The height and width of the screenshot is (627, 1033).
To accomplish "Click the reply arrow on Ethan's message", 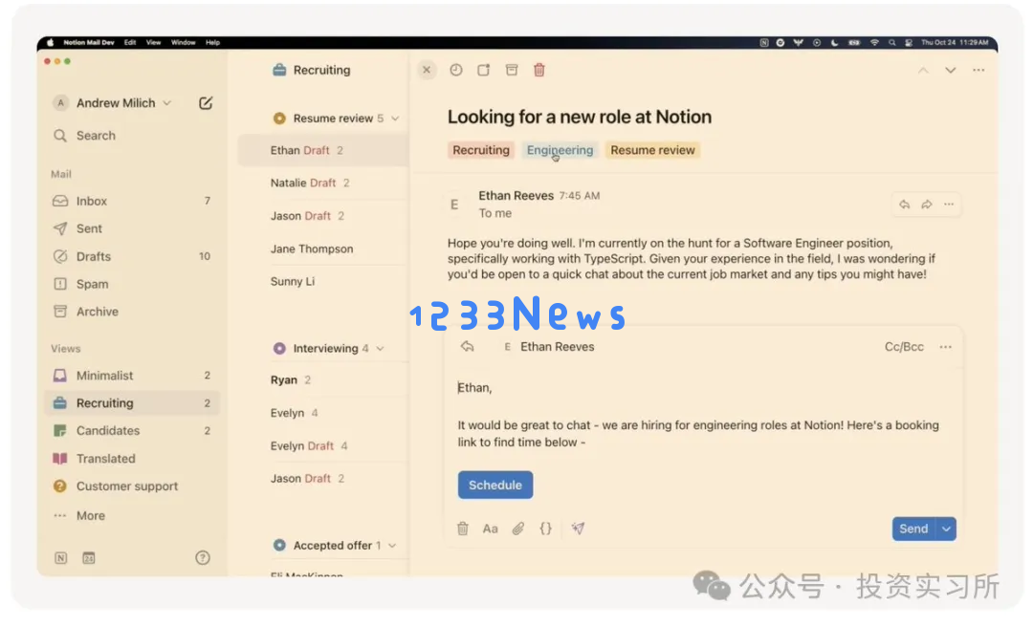I will click(x=905, y=205).
